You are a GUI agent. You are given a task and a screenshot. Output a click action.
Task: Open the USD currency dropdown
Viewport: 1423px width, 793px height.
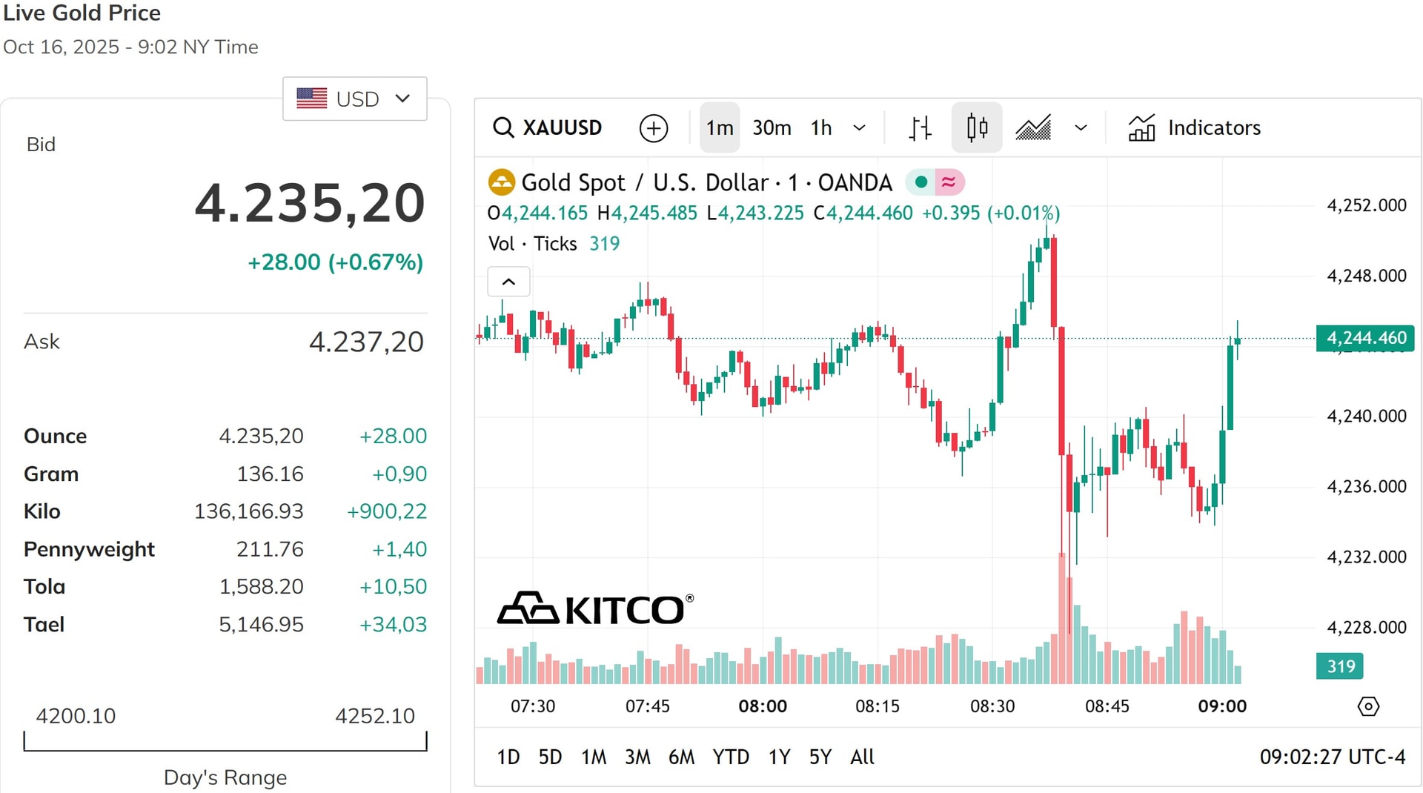pyautogui.click(x=354, y=99)
